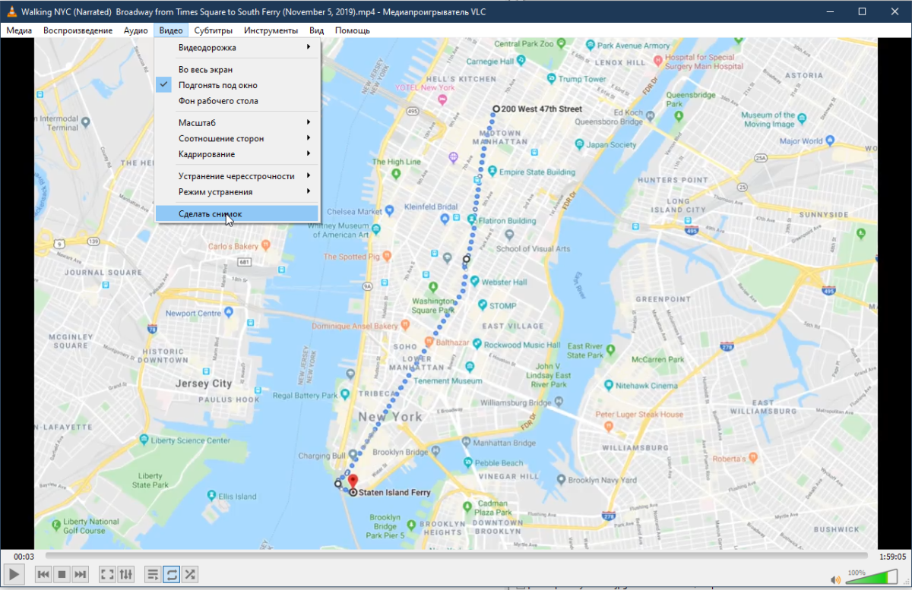
Task: Open the Инструменты menu
Action: click(x=271, y=30)
